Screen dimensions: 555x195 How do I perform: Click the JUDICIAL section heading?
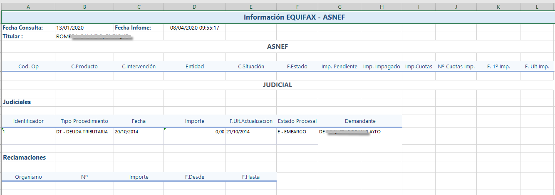pyautogui.click(x=277, y=85)
